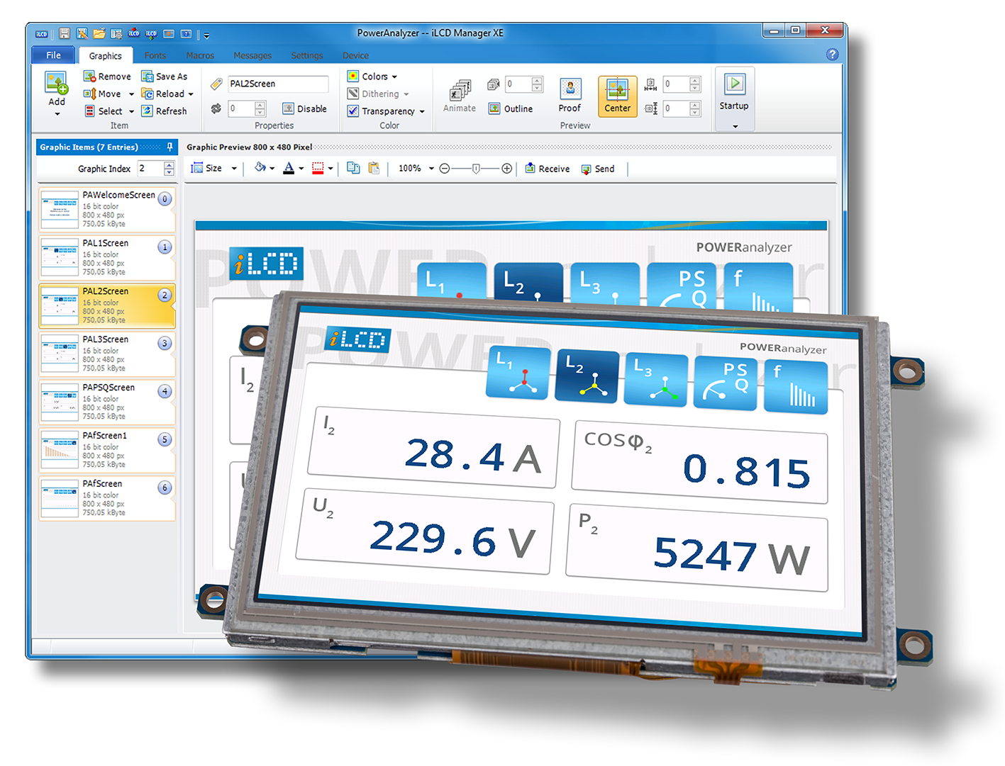Click the Send graphic icon
Screen dimensions: 1005x766
pyautogui.click(x=586, y=169)
